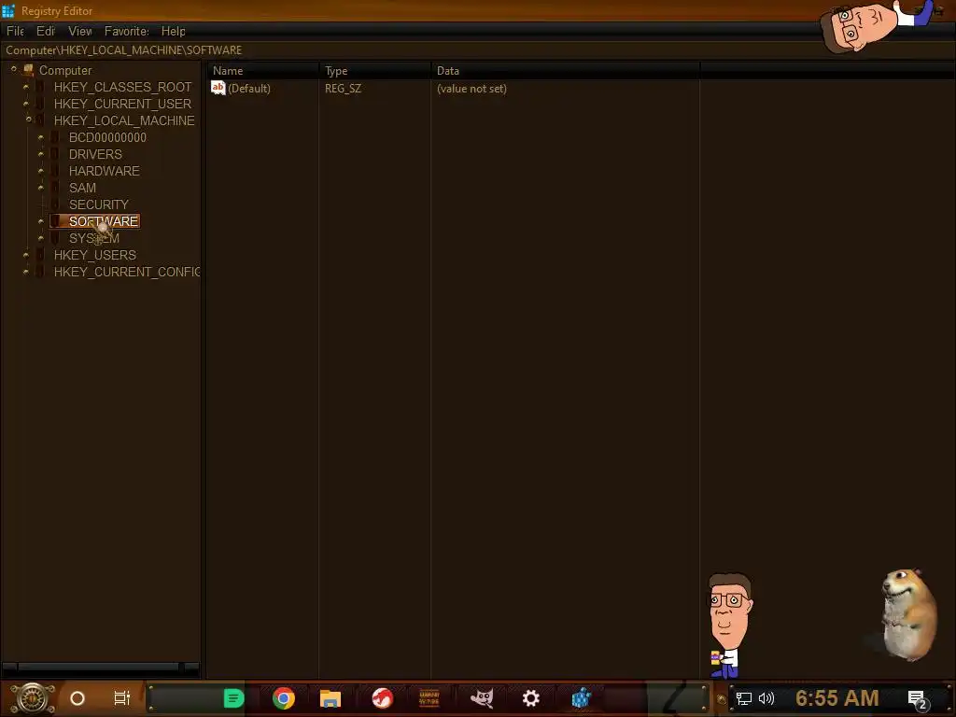
Task: Open Task View in taskbar
Action: point(122,698)
